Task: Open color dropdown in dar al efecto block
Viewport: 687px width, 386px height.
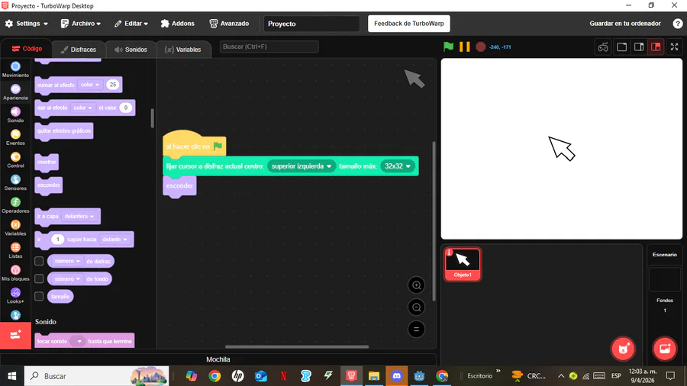Action: pos(82,108)
